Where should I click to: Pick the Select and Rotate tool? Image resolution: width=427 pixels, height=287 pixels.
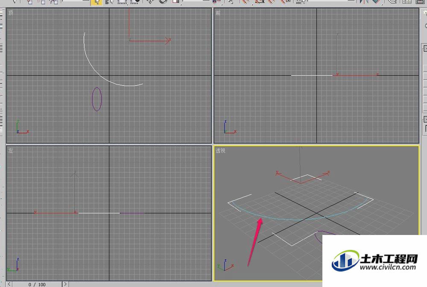[x=163, y=2]
